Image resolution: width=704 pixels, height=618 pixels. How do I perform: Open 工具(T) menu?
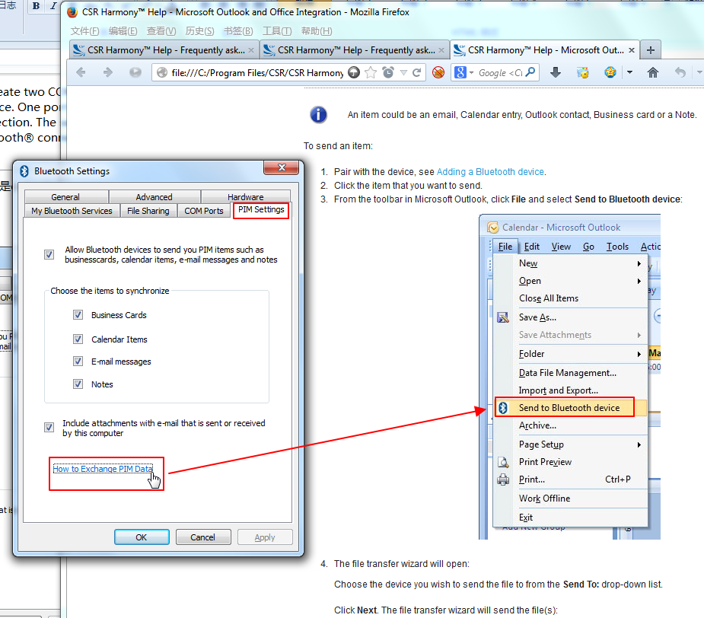(277, 31)
